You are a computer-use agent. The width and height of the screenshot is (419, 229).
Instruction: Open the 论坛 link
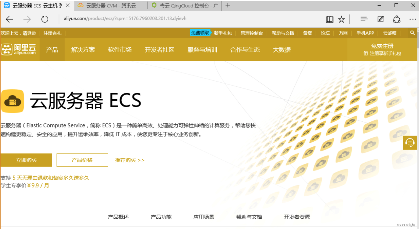(x=325, y=33)
